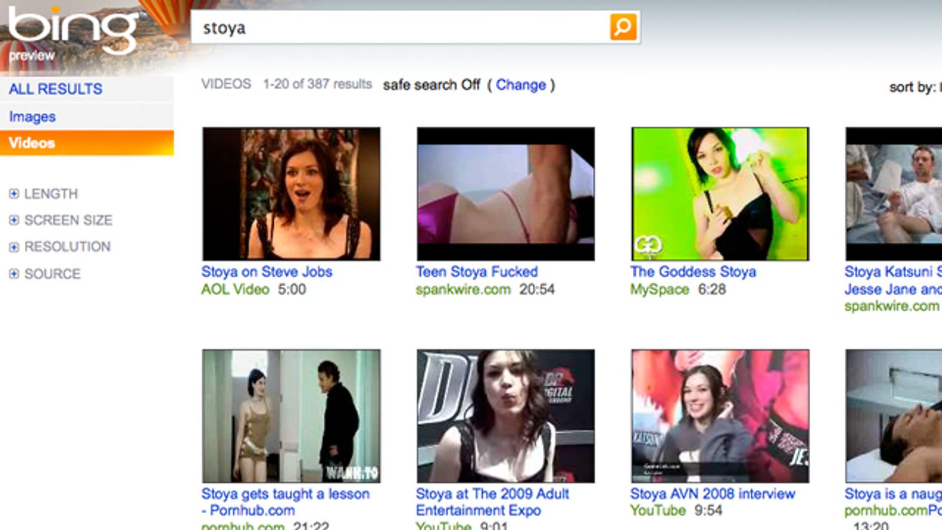Switch to the Images tab
The height and width of the screenshot is (530, 942).
coord(32,117)
